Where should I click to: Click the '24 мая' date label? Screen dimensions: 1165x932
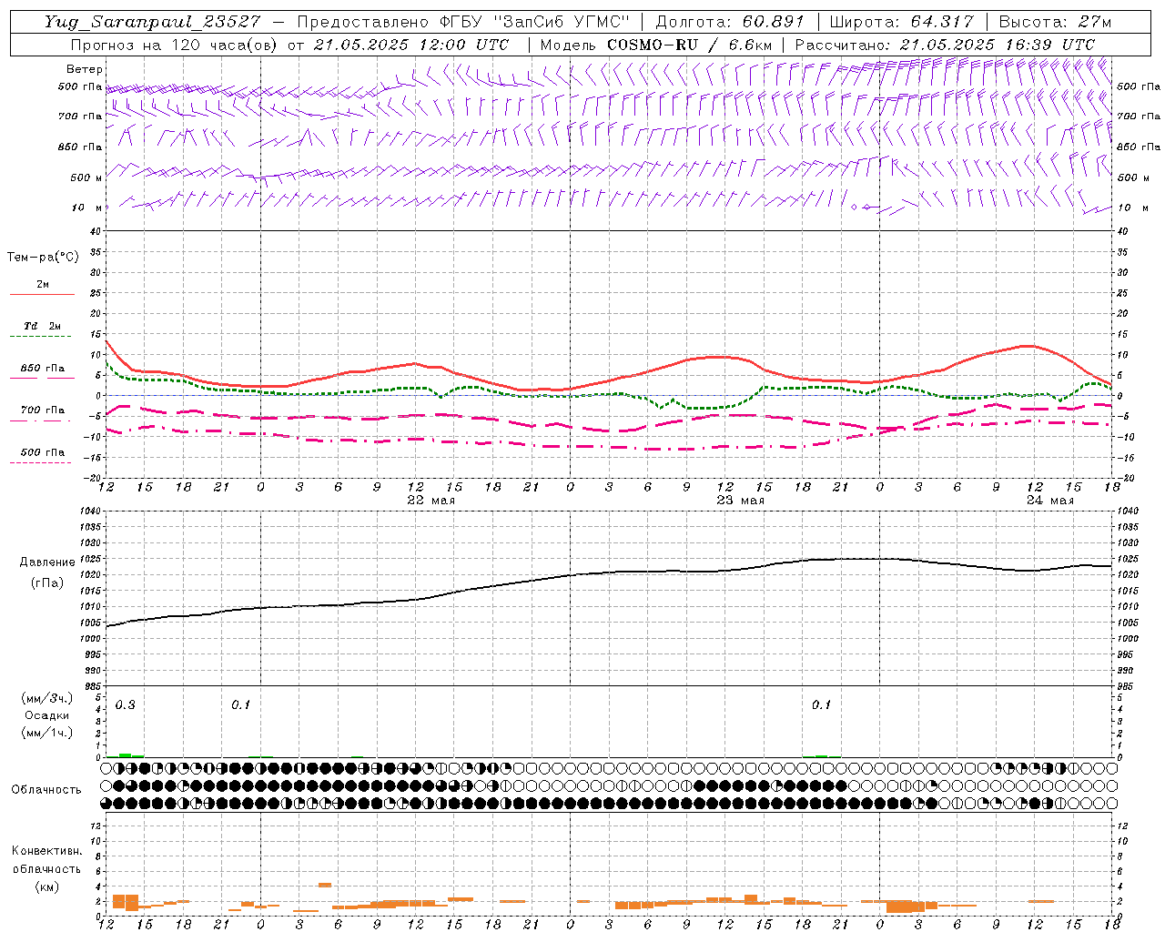1049,501
